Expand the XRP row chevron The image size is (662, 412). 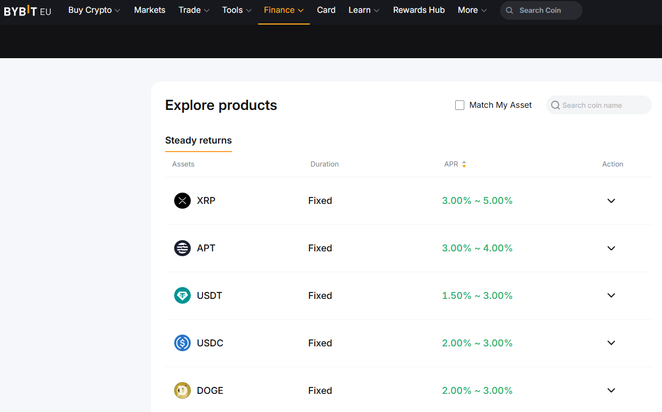coord(611,201)
